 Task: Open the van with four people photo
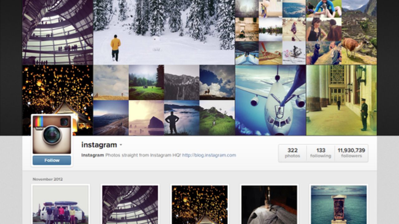(x=60, y=205)
